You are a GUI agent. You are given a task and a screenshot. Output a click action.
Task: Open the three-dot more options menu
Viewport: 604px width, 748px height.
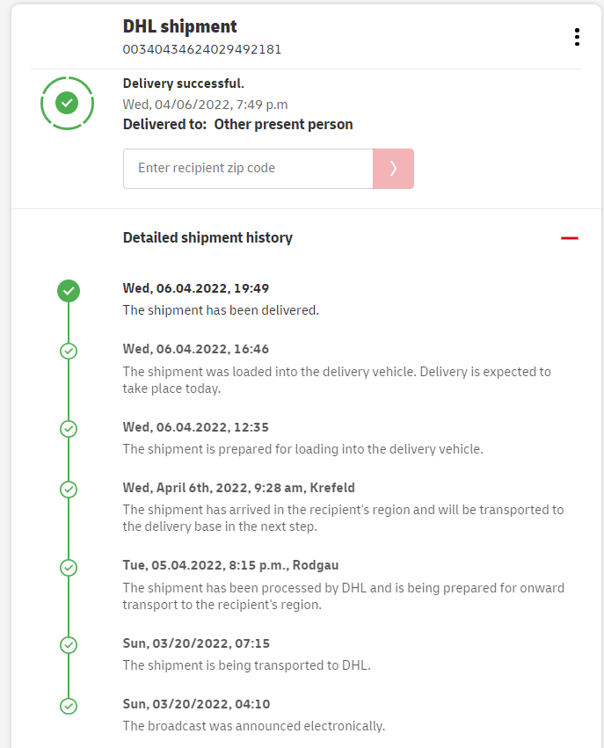point(577,37)
